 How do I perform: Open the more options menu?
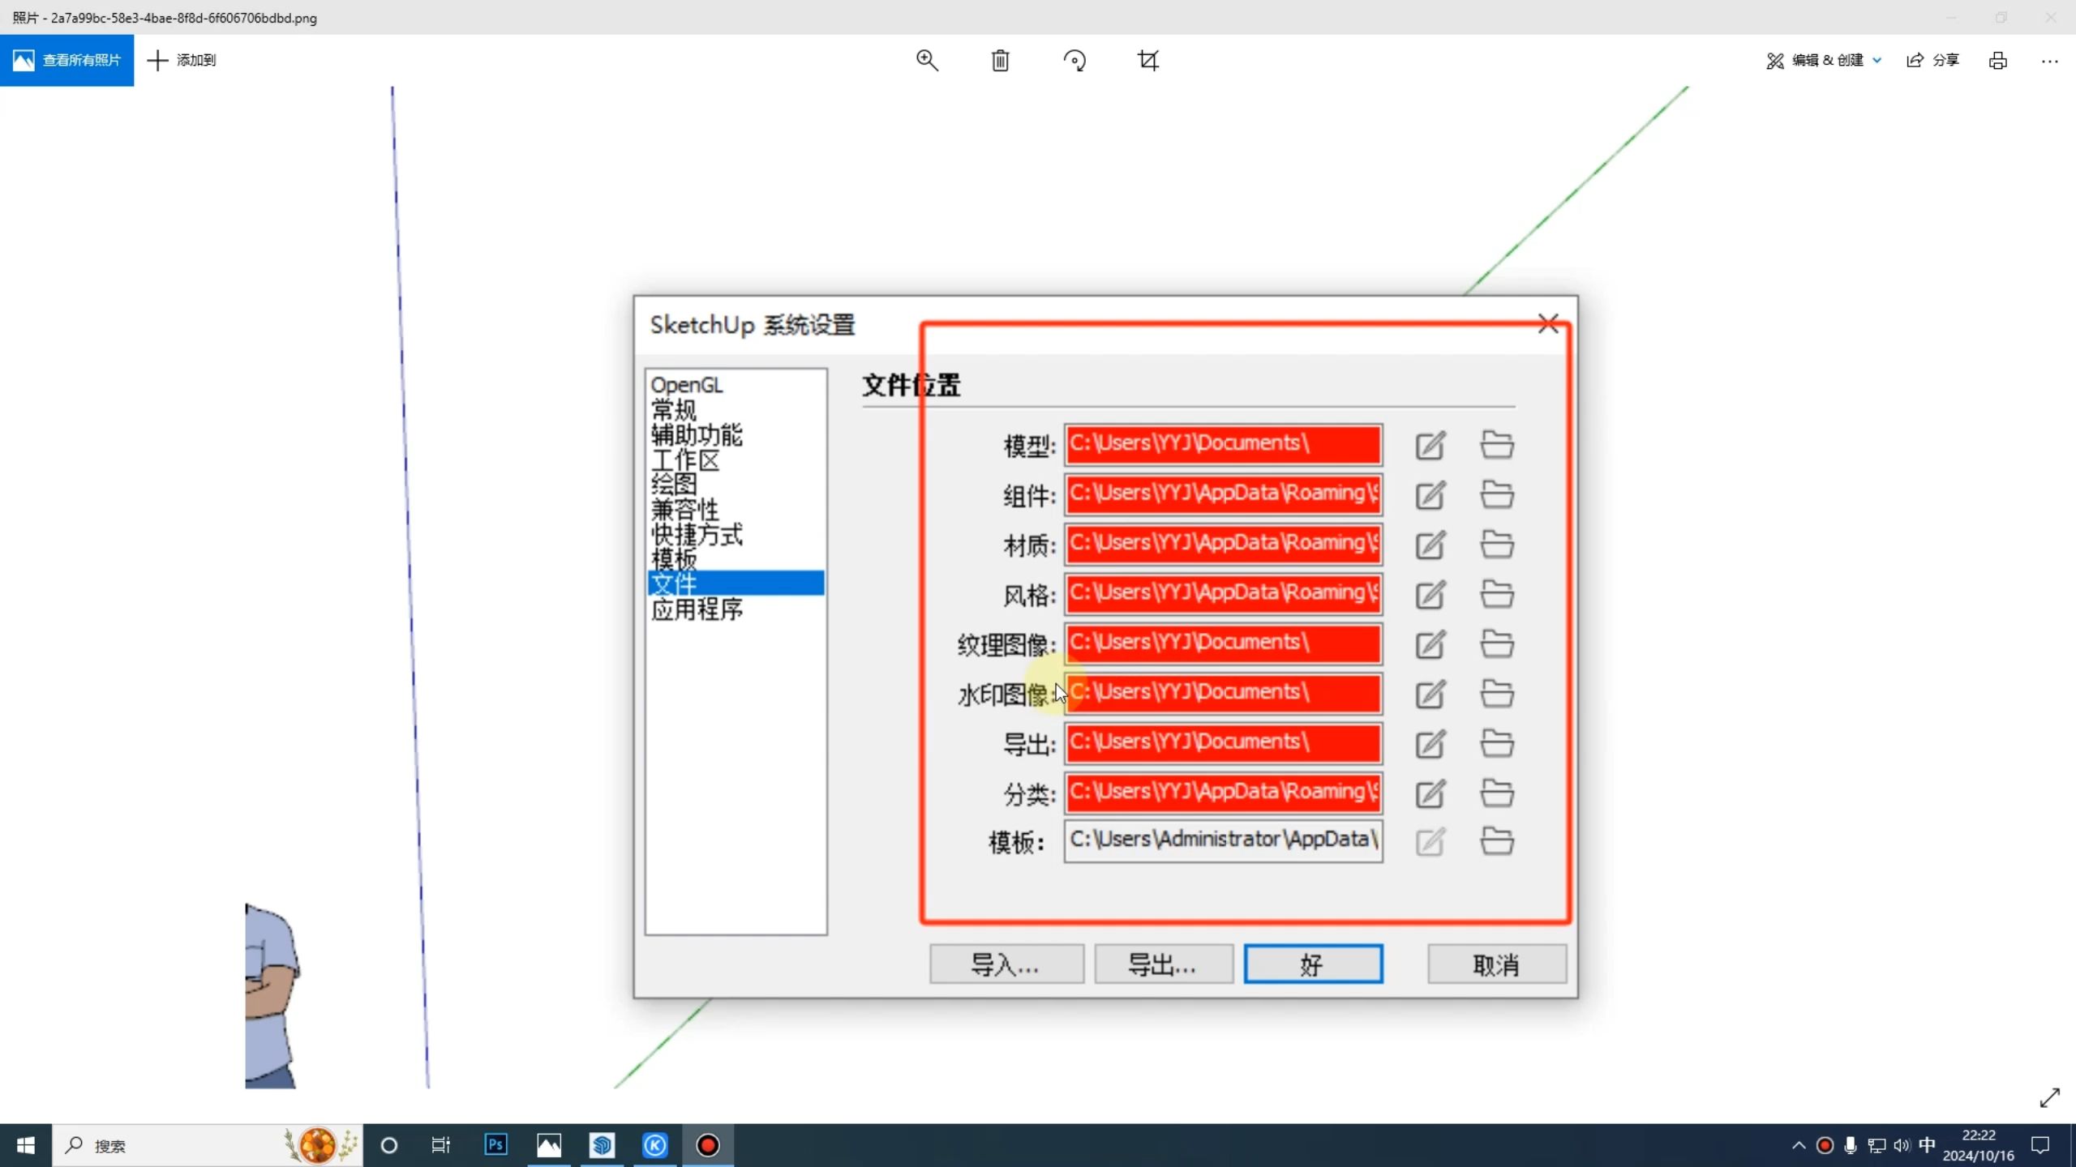click(x=2051, y=60)
